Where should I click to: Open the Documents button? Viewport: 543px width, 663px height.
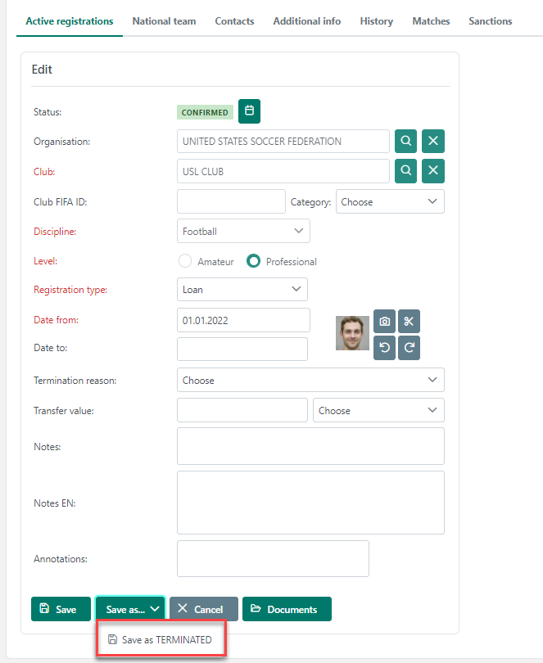(287, 610)
